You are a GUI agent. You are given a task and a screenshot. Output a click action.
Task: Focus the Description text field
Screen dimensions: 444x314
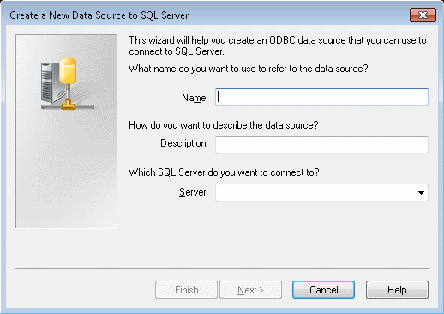[x=321, y=145]
